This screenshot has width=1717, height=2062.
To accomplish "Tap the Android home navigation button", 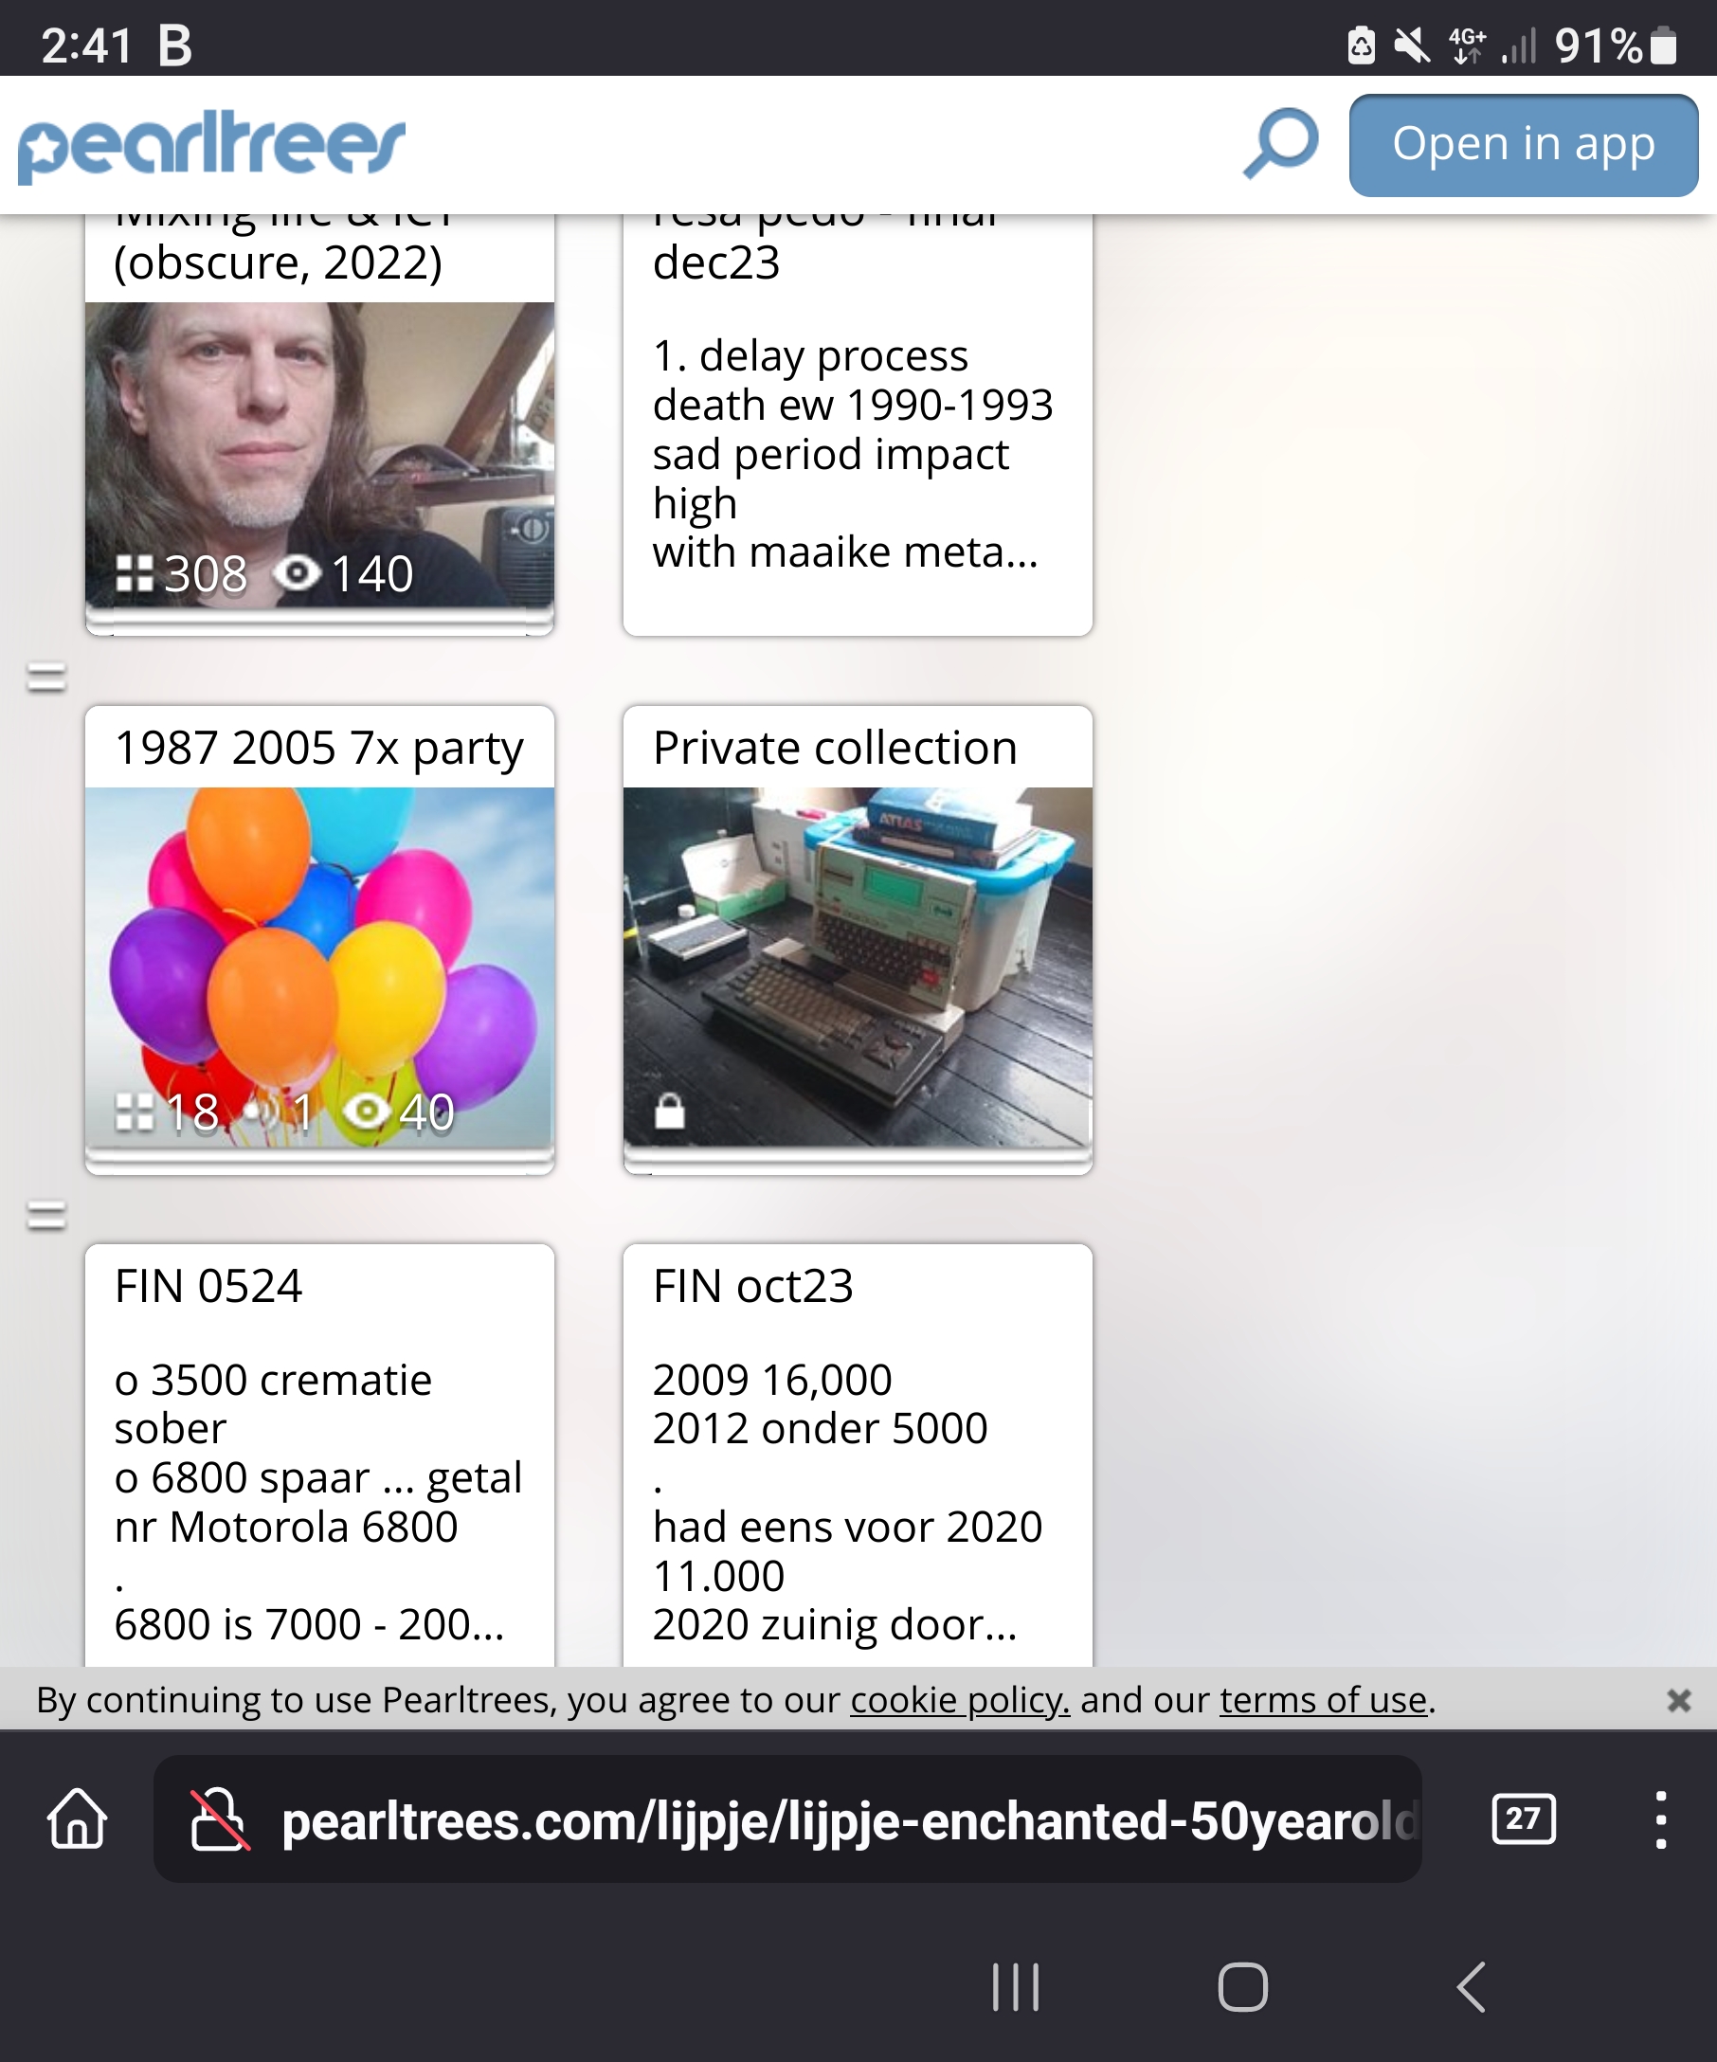I will point(1243,1986).
